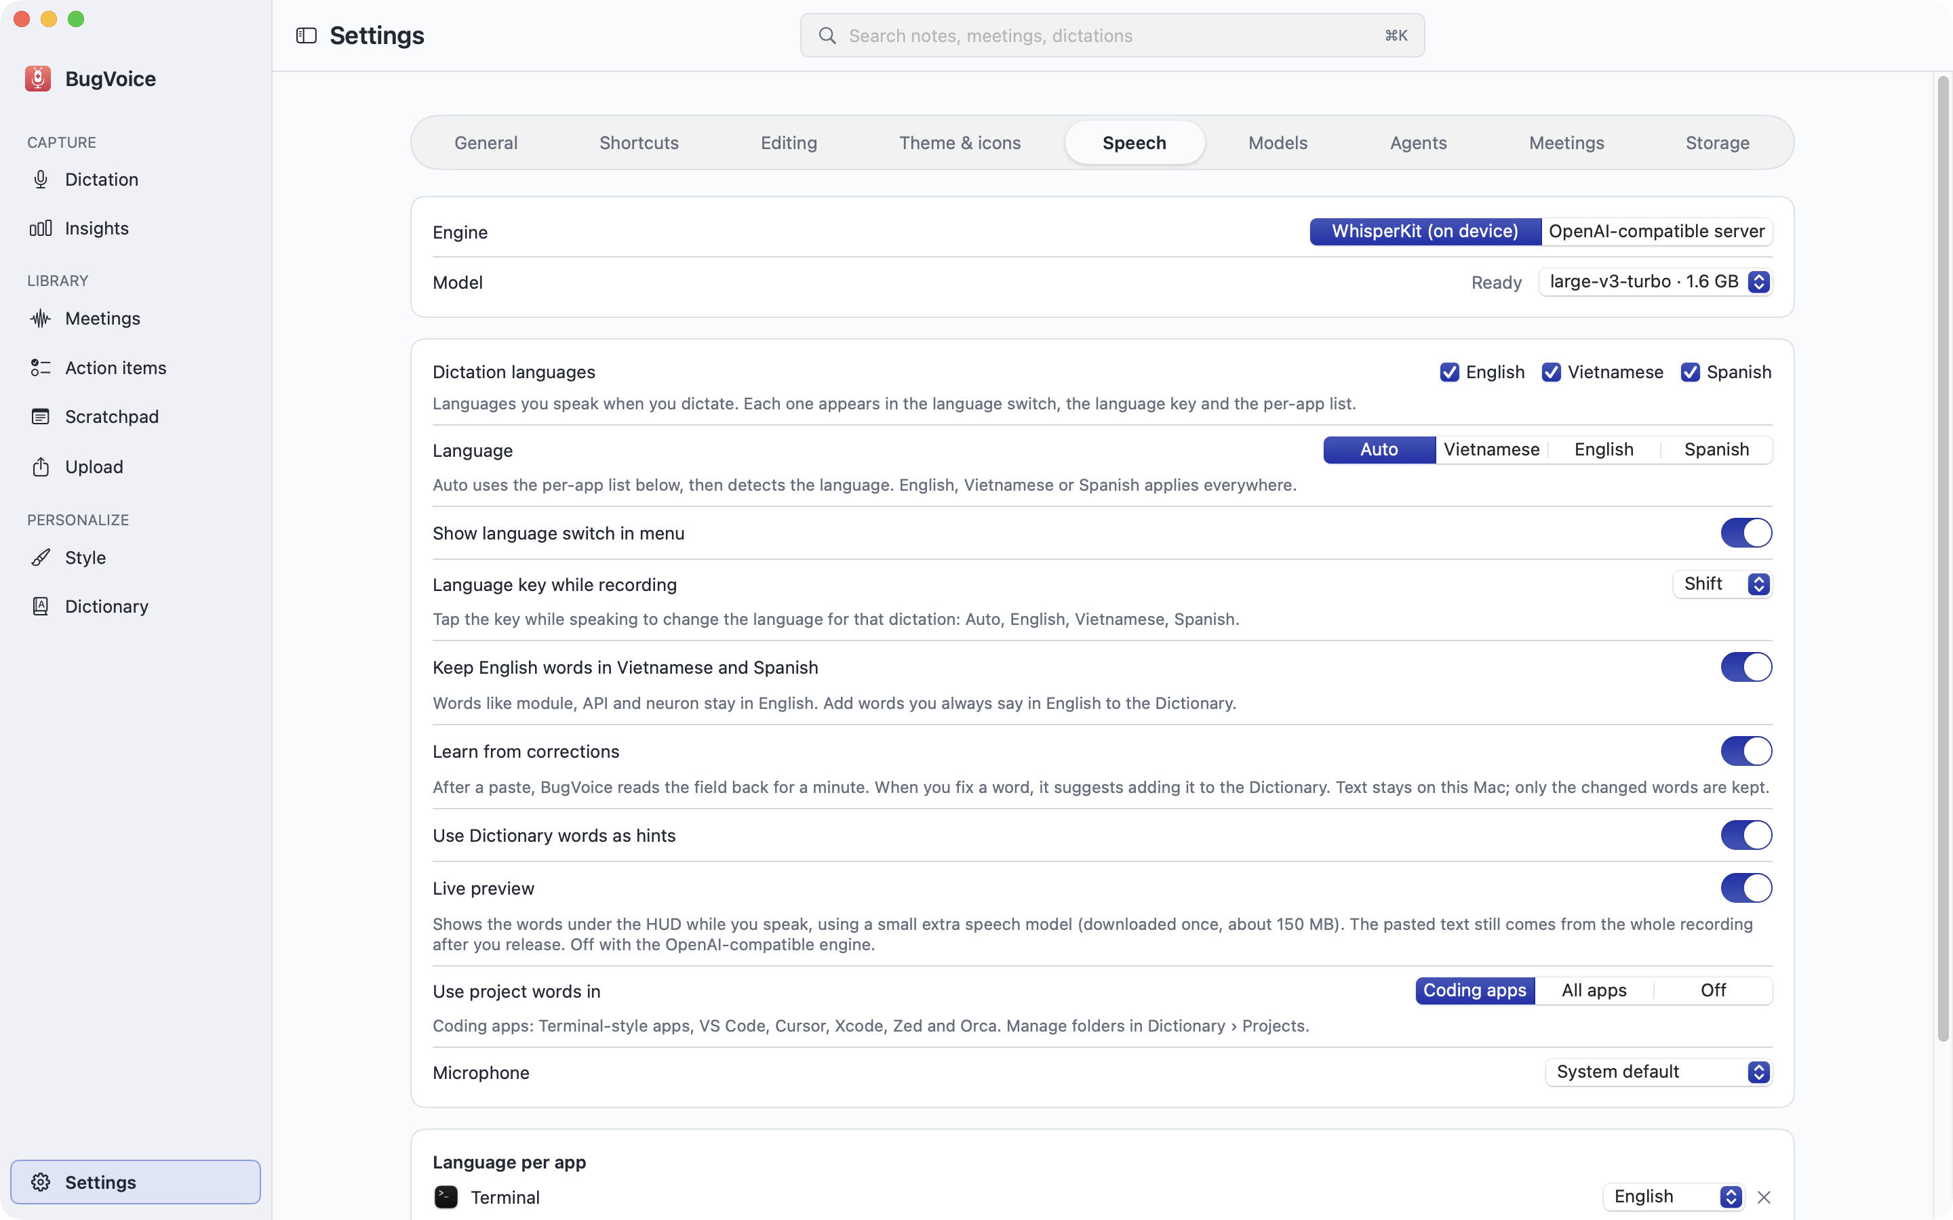Set Language segment to Vietnamese

[1491, 449]
